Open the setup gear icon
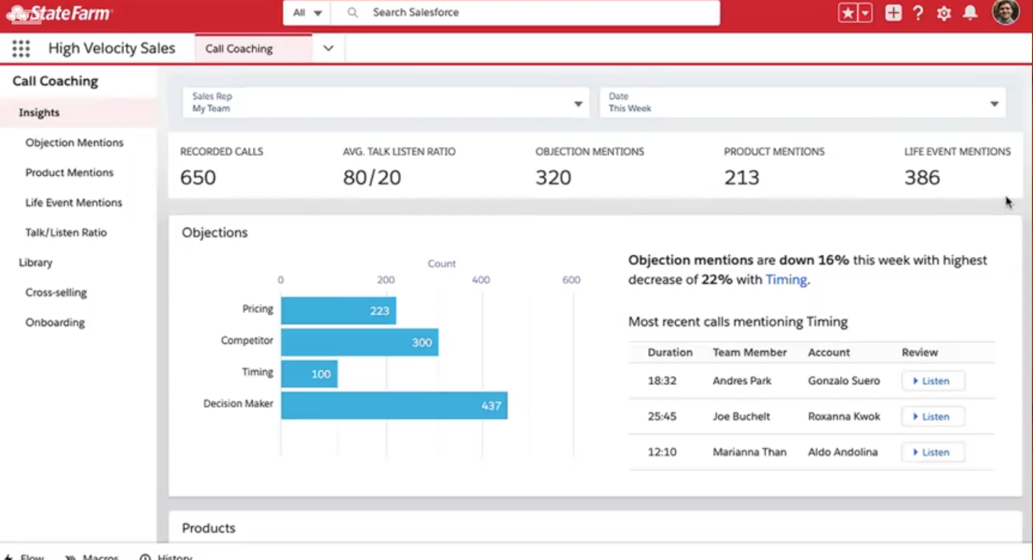Viewport: 1033px width, 560px height. [x=944, y=13]
